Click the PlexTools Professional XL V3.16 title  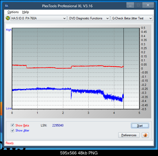[67, 6]
